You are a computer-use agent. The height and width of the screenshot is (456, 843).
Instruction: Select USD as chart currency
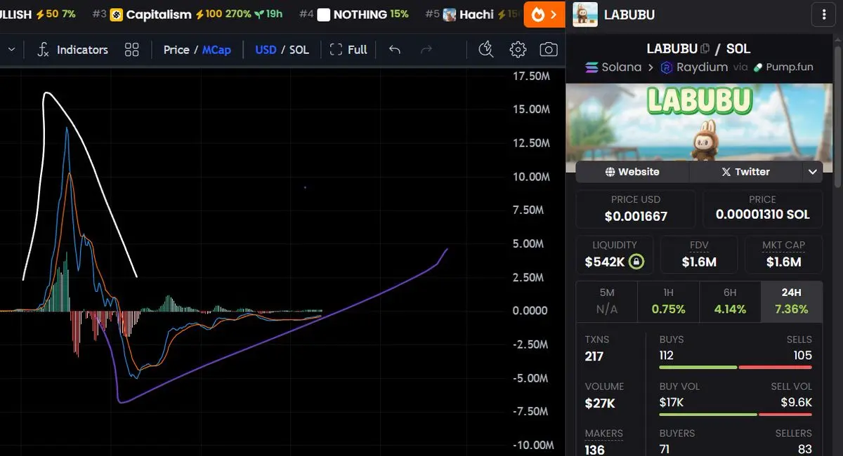click(266, 50)
